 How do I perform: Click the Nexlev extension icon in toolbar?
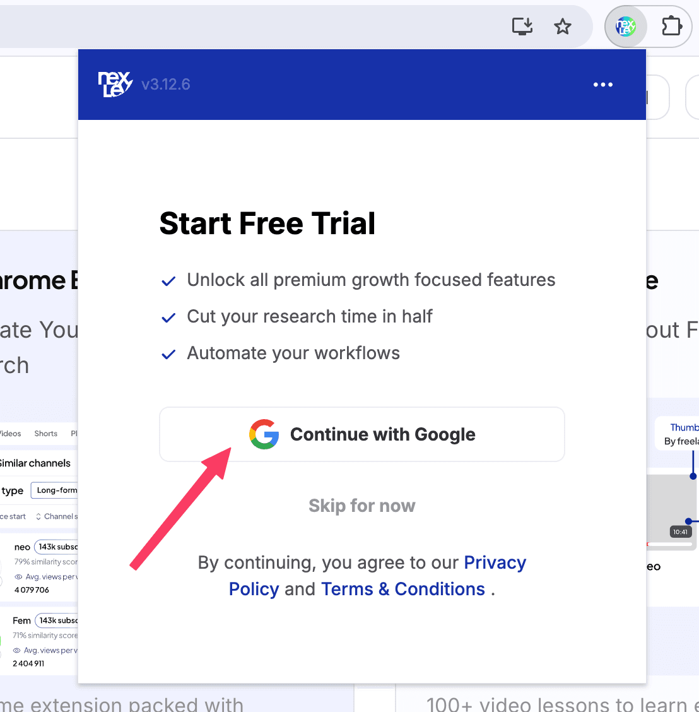point(625,27)
